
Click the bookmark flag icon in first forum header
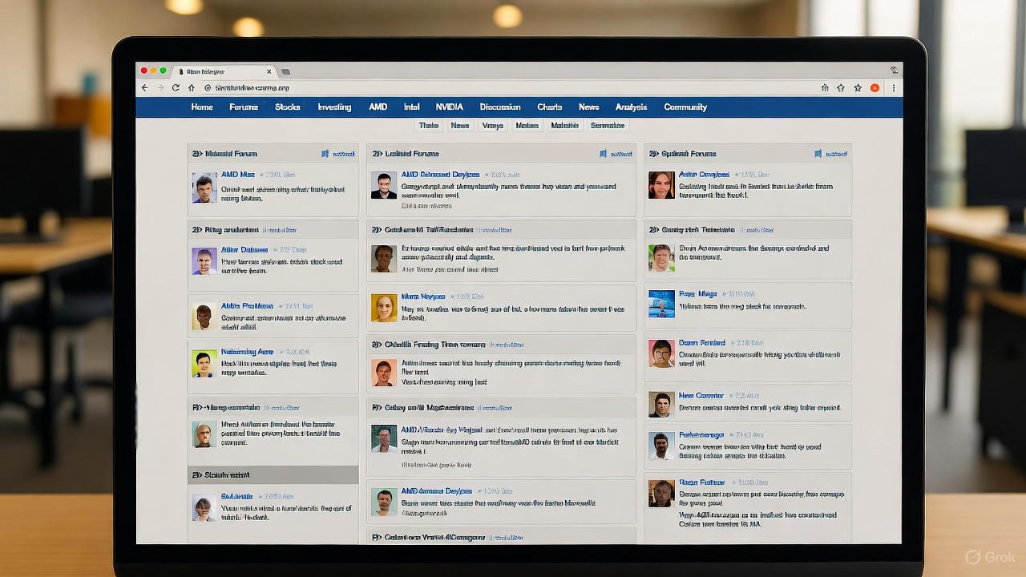pyautogui.click(x=325, y=154)
